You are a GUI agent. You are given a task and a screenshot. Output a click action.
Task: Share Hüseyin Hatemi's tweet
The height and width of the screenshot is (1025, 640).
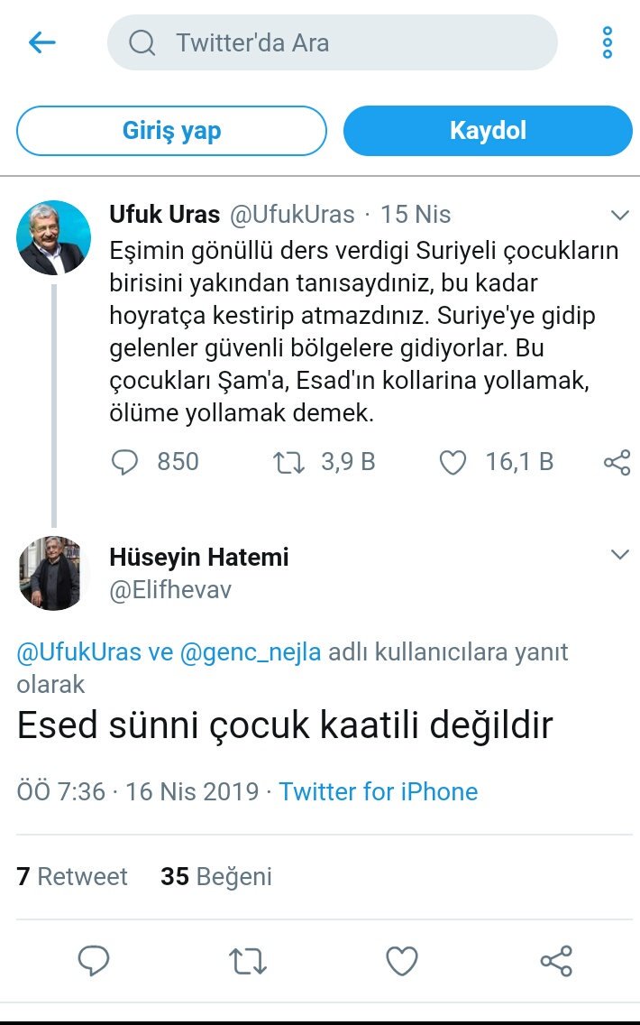click(556, 960)
